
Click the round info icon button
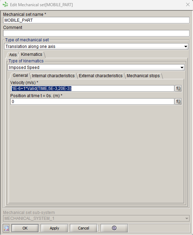click(x=114, y=228)
